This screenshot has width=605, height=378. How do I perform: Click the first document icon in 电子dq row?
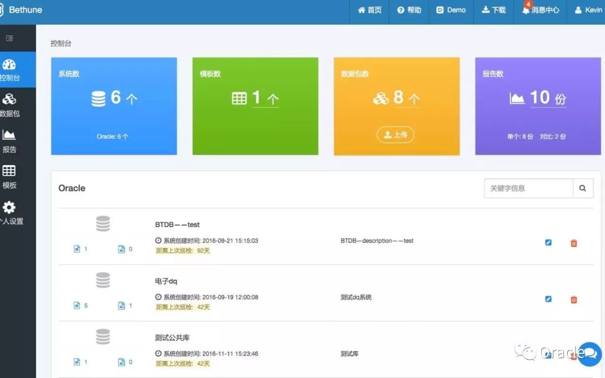tap(77, 305)
